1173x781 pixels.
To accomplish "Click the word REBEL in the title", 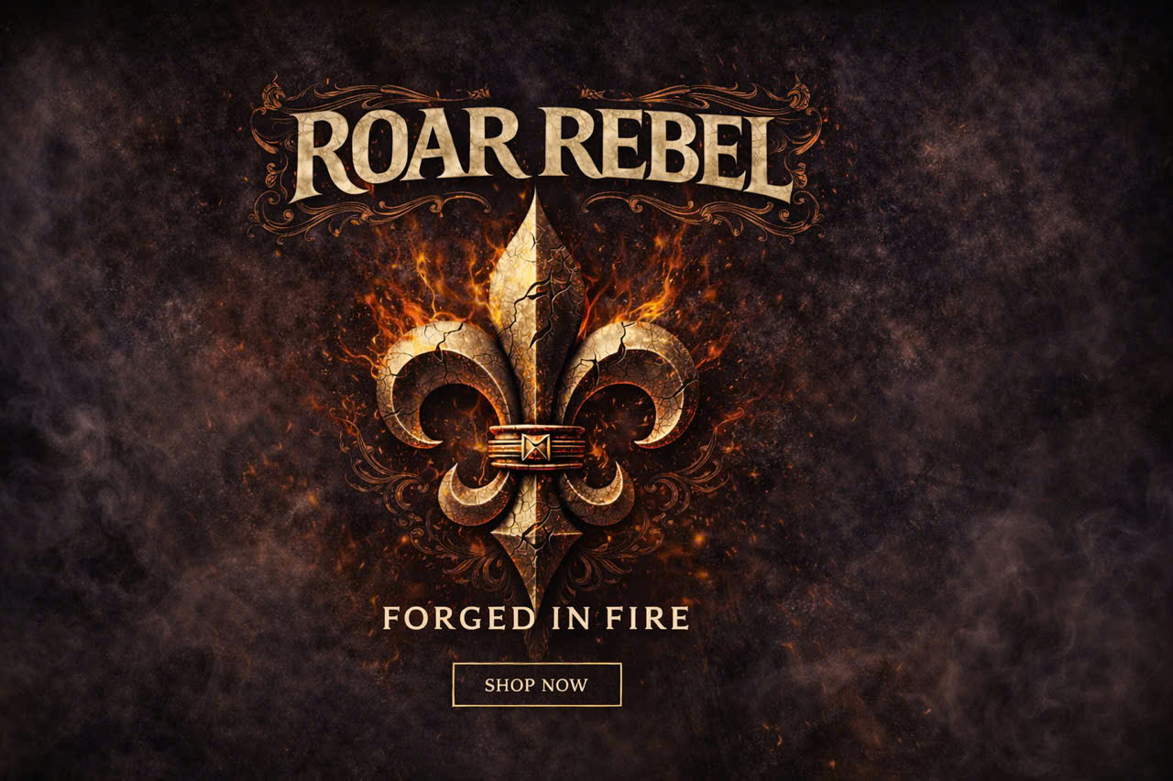I will click(667, 152).
